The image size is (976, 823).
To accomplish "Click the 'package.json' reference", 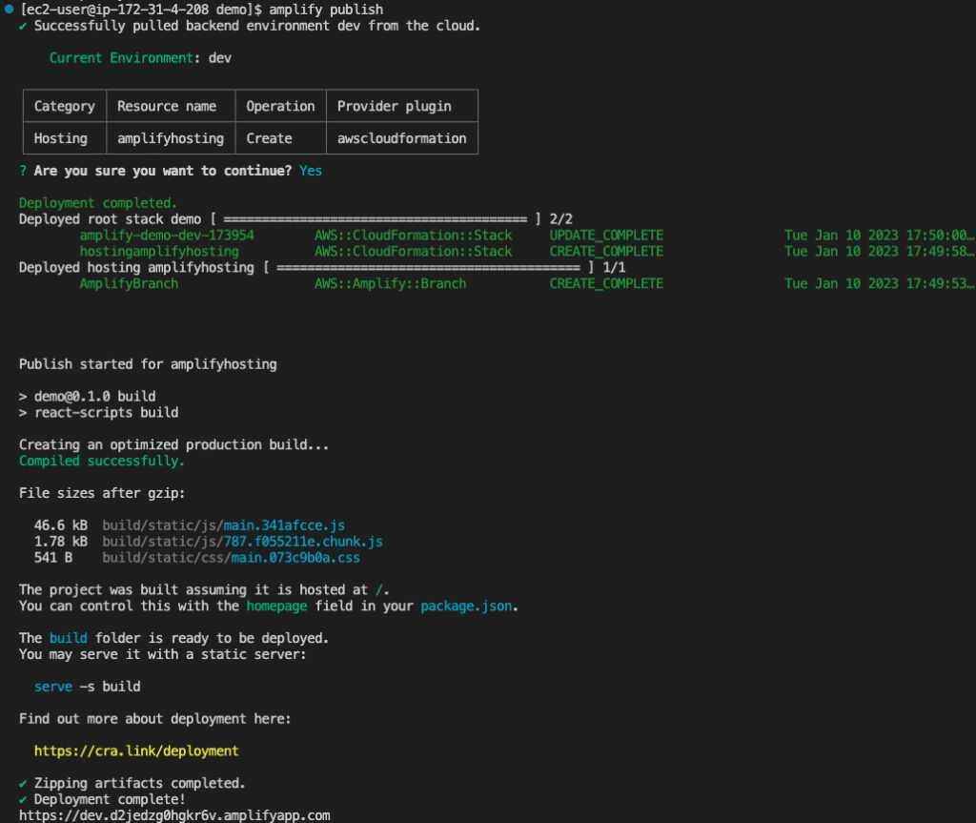I will [467, 607].
